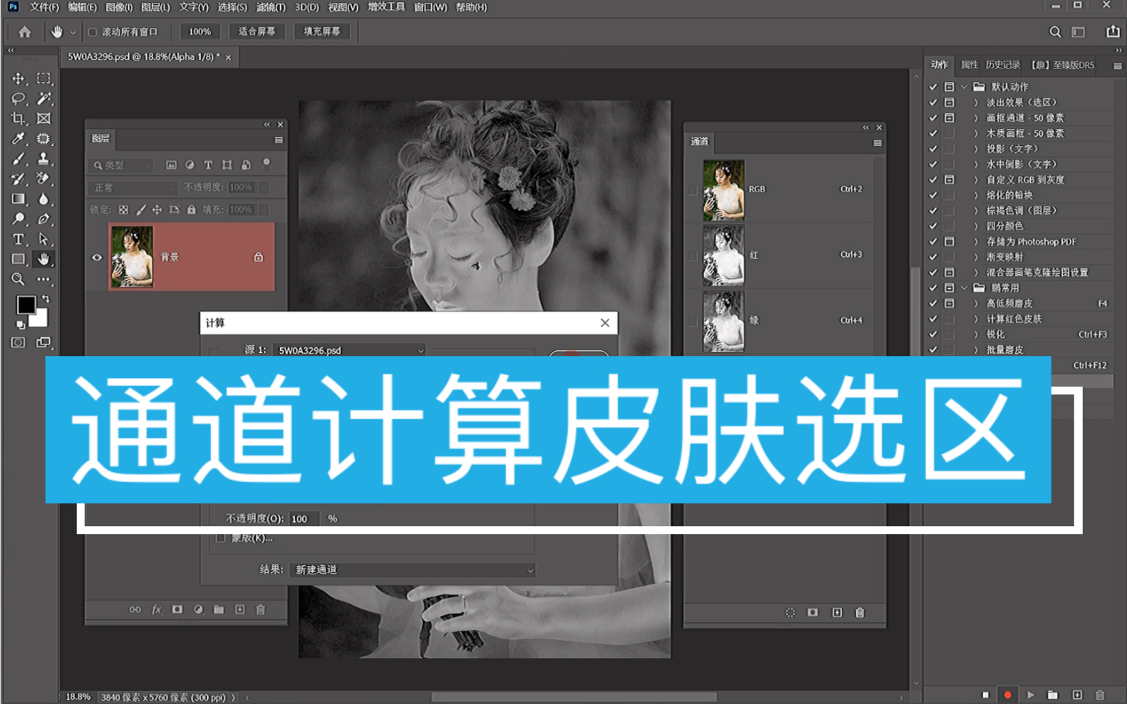The width and height of the screenshot is (1127, 704).
Task: Play selected action in Actions panel
Action: coord(1031,695)
